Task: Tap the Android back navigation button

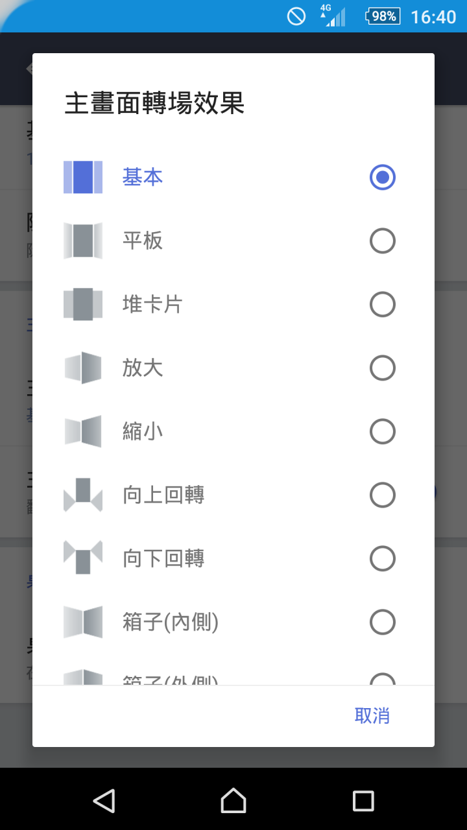Action: pos(104,800)
